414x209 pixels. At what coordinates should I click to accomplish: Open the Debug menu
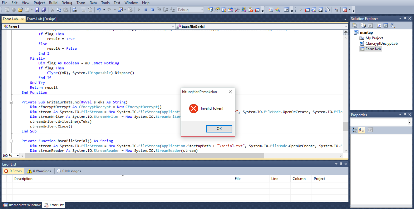pyautogui.click(x=67, y=3)
